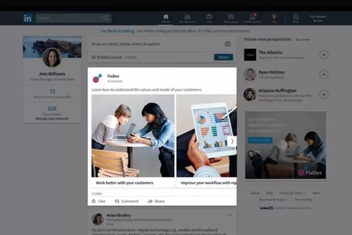Image resolution: width=352 pixels, height=235 pixels.
Task: Open the Home tab in navbar
Action: click(x=165, y=18)
